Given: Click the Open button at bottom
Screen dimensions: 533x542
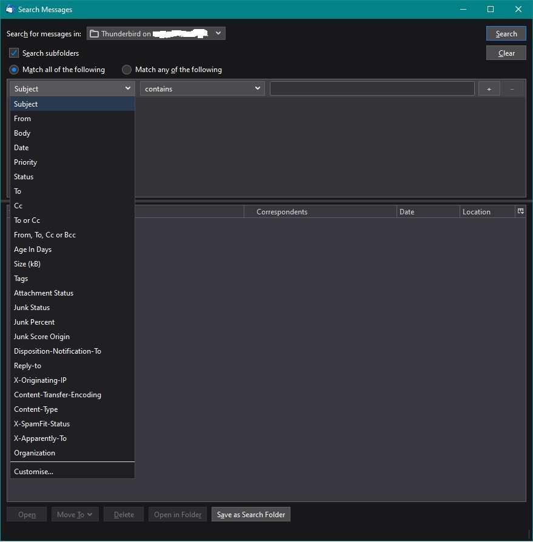Looking at the screenshot, I should [x=27, y=514].
